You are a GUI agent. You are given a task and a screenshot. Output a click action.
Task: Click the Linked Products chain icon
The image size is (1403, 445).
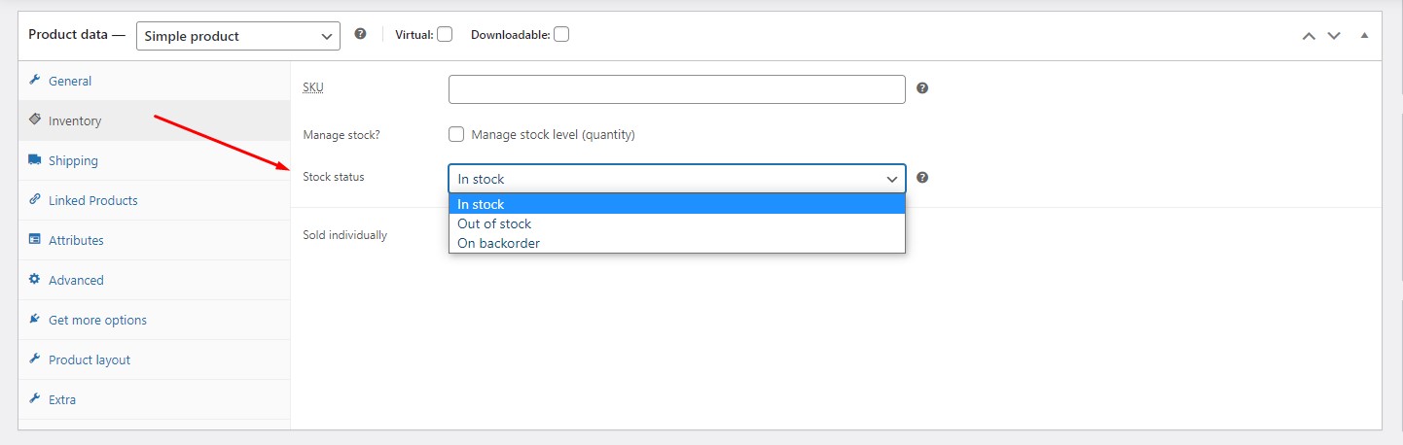click(x=34, y=200)
